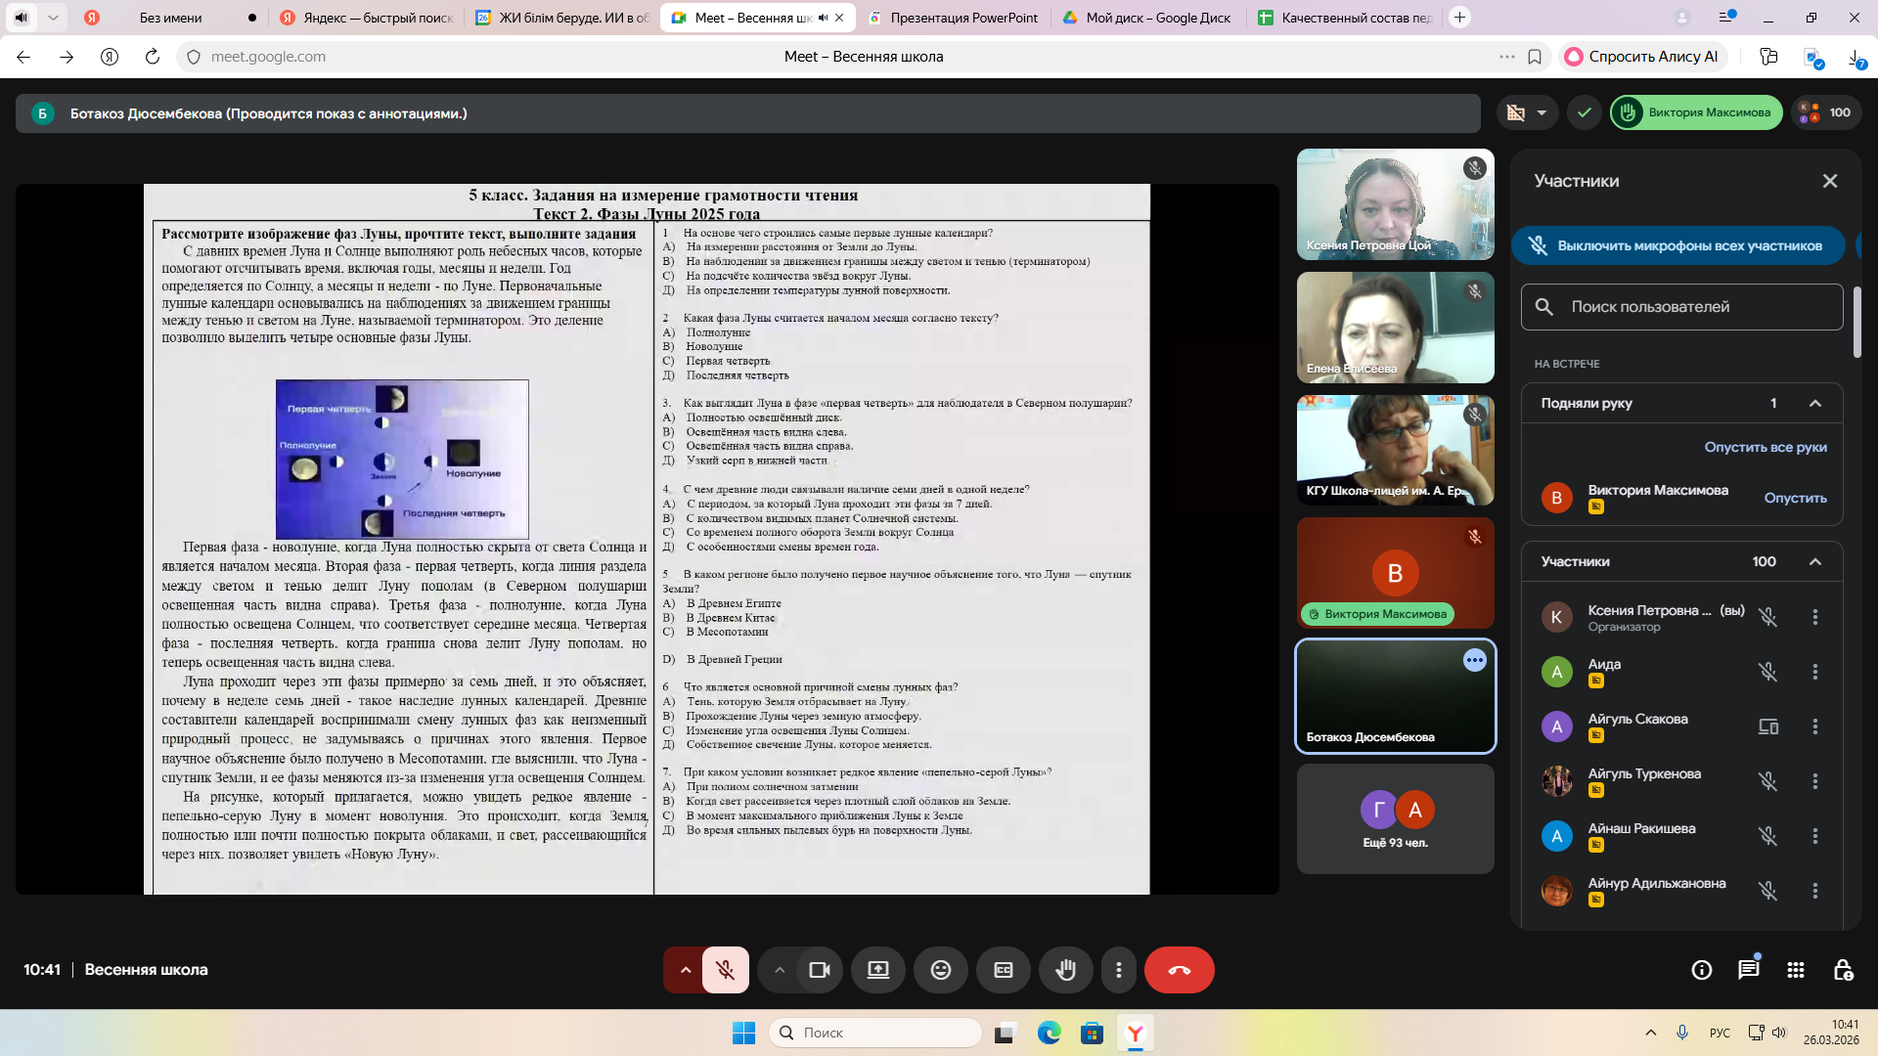Switch to the Мой диск Google Диск tab
Screen dimensions: 1878x1056
pos(1157,18)
